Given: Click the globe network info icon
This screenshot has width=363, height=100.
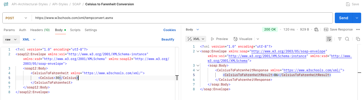Looking at the screenshot, I should pyautogui.click(x=317, y=29).
